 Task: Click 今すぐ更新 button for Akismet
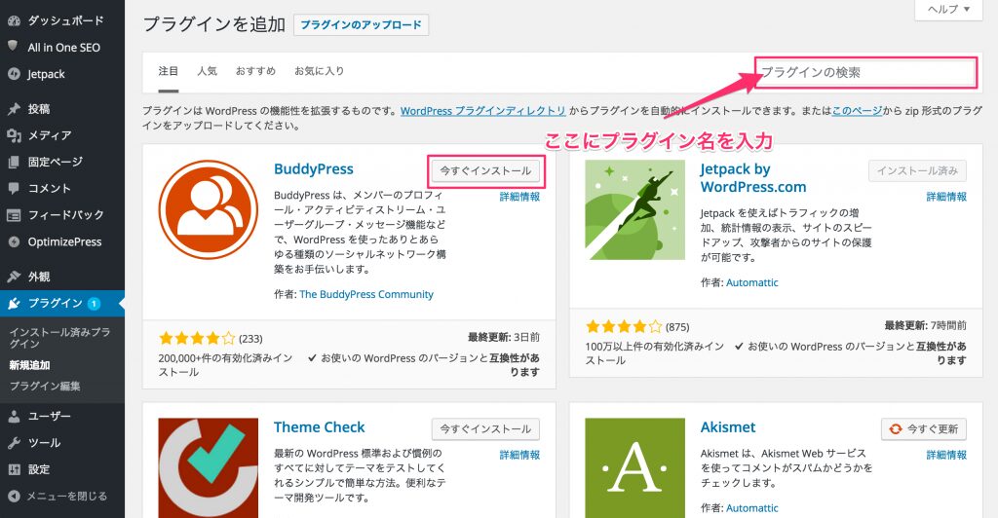[x=923, y=428]
